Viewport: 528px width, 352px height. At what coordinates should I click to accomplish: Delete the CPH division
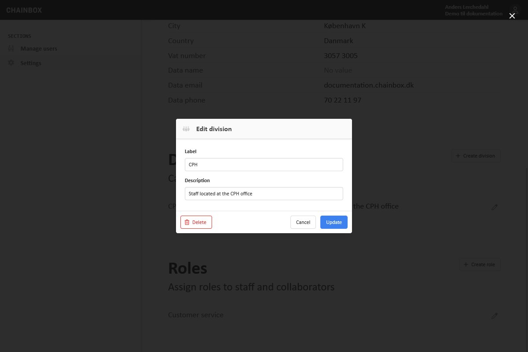pos(196,222)
